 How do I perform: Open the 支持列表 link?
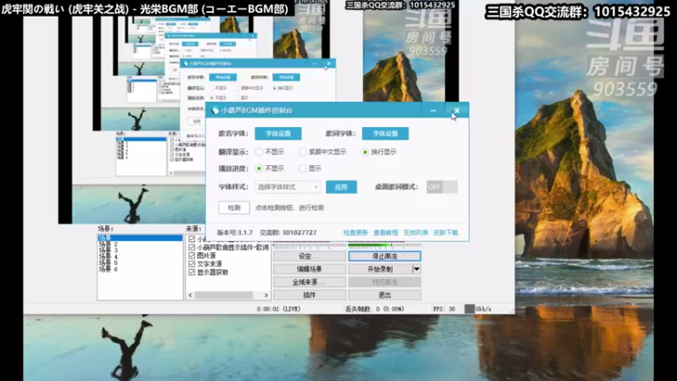[x=416, y=232]
